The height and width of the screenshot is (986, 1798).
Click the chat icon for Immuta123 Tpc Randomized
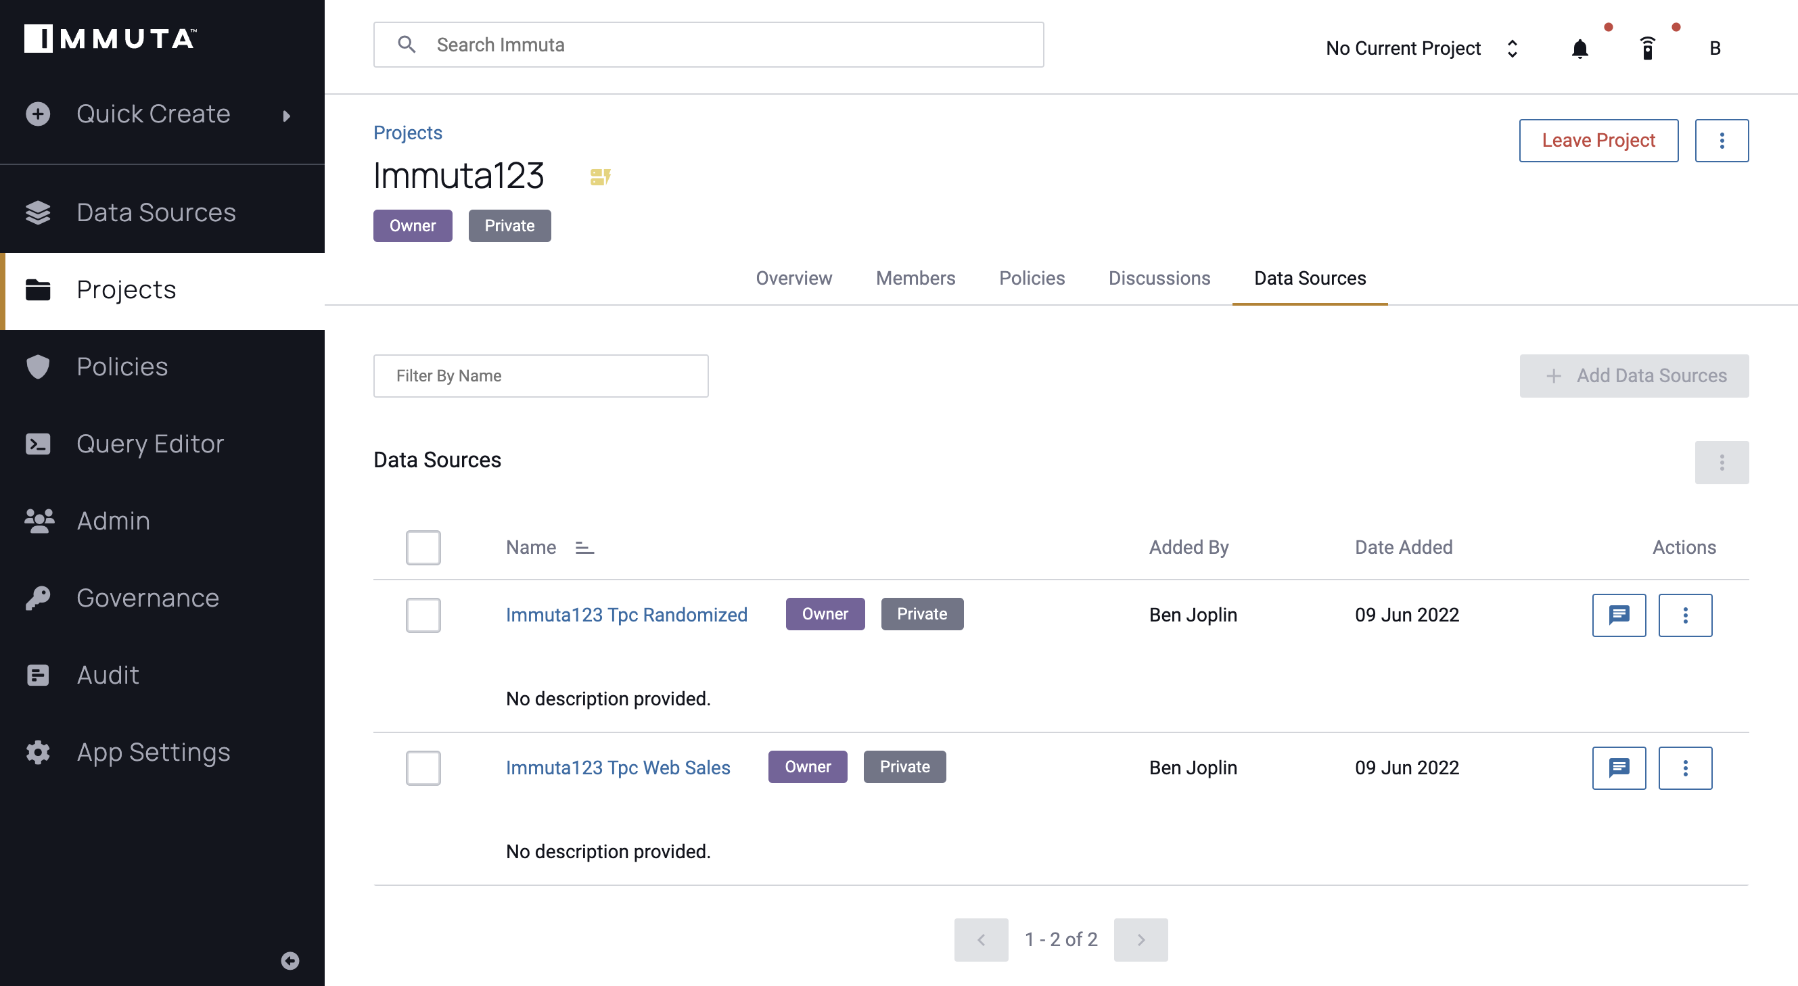click(1618, 615)
